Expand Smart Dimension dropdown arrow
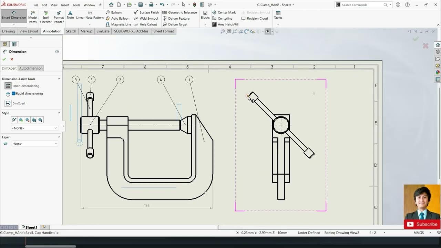 click(14, 25)
